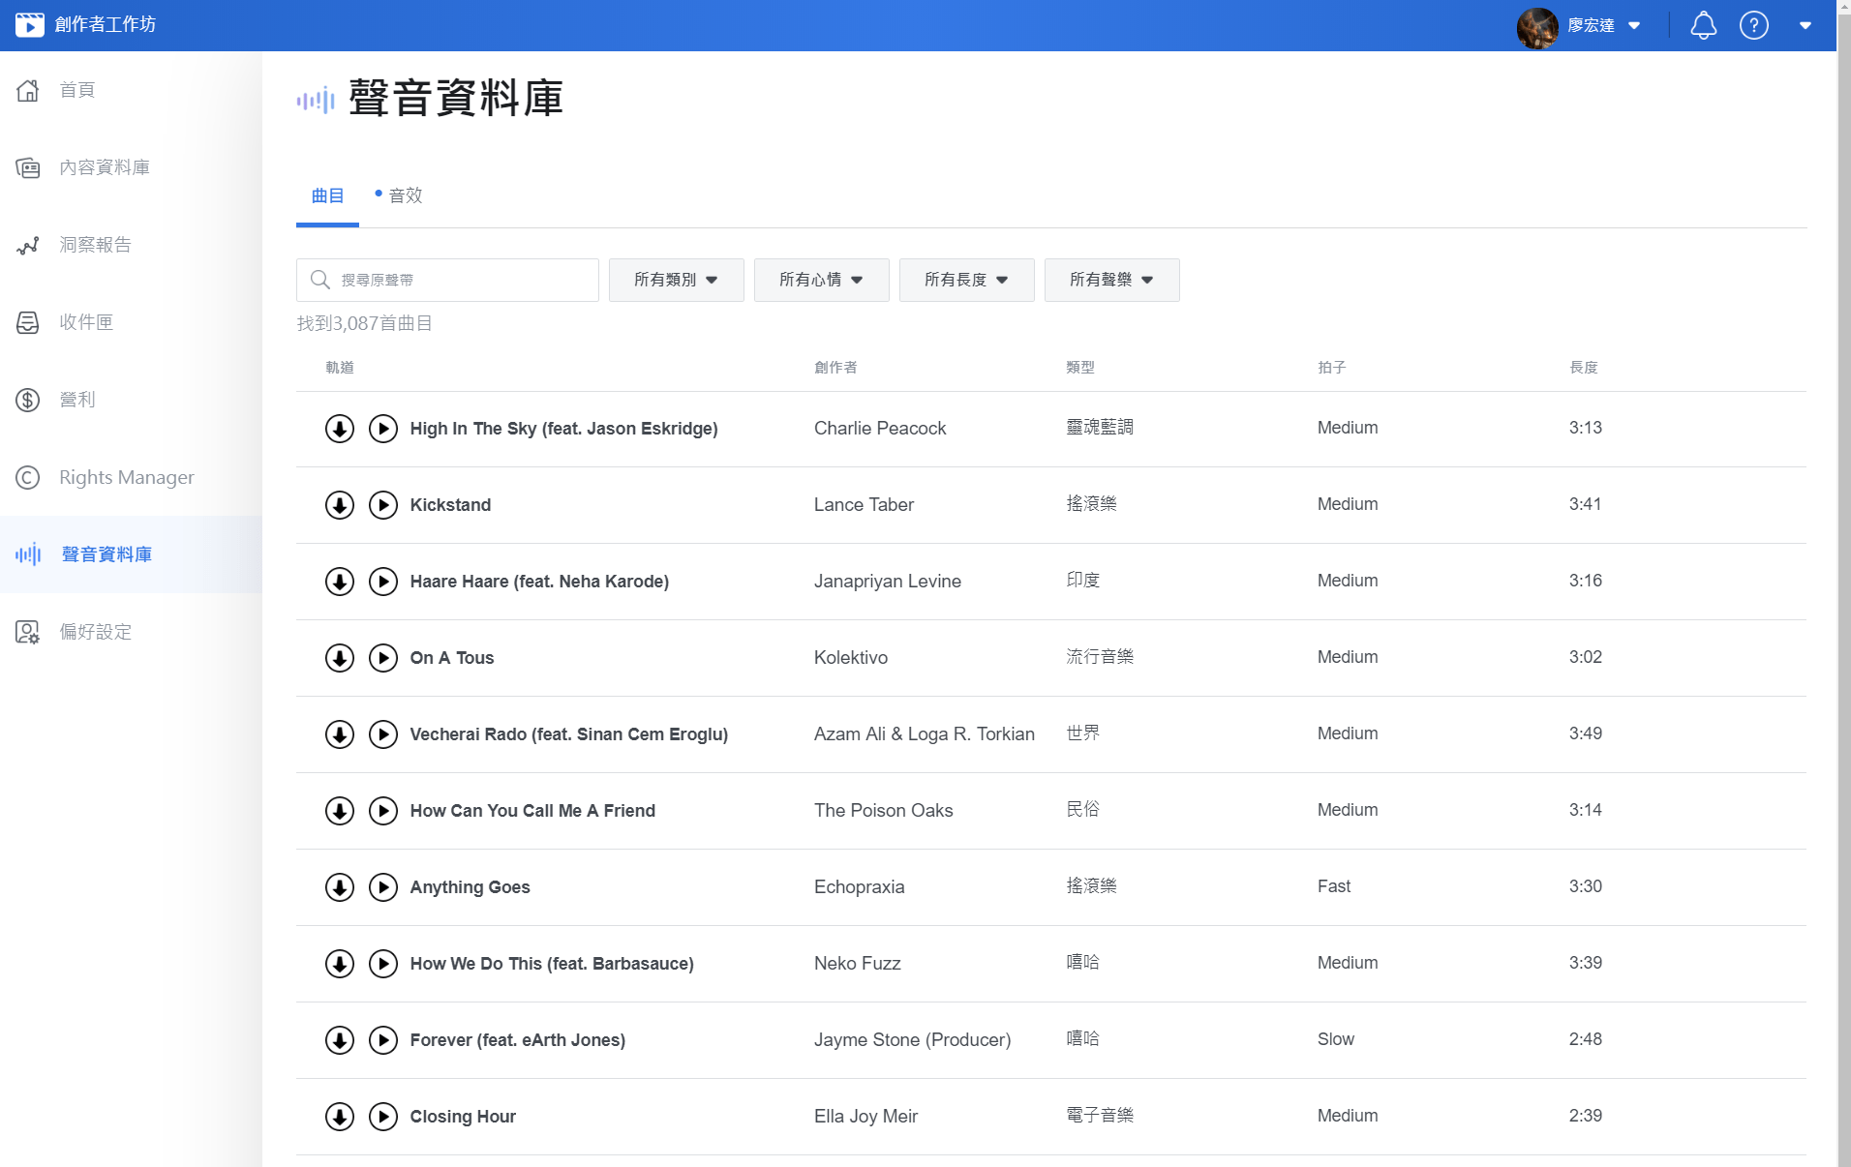Open 收件匣 inbox
The height and width of the screenshot is (1167, 1851).
pos(131,322)
